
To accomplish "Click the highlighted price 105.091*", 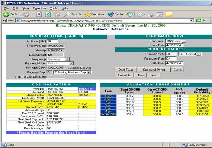I will point(87,89).
